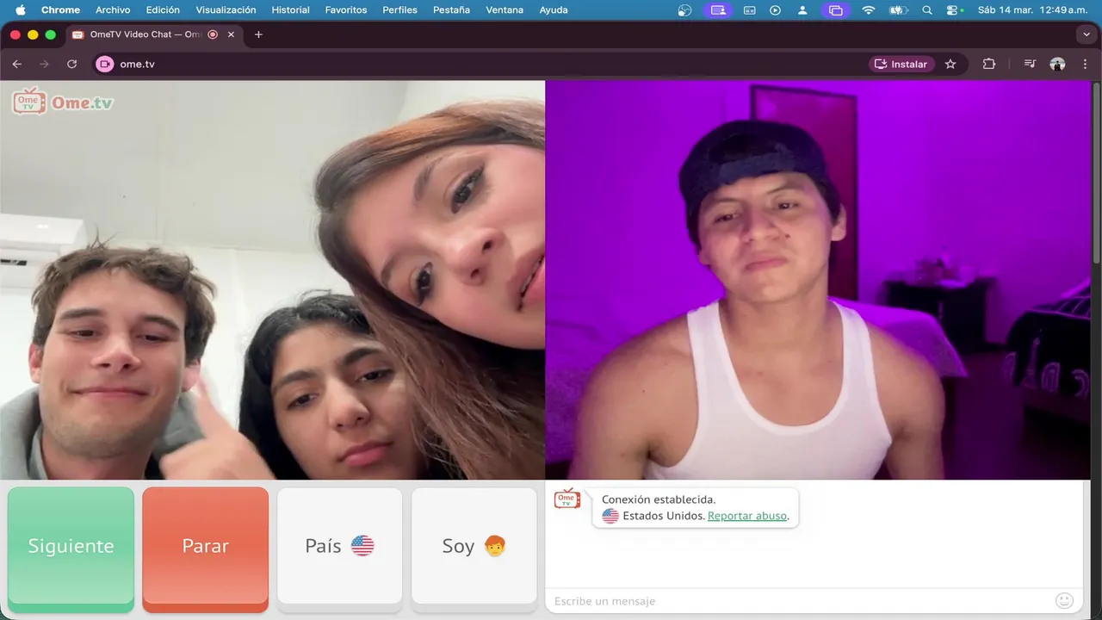Open the Historial menu

point(290,10)
